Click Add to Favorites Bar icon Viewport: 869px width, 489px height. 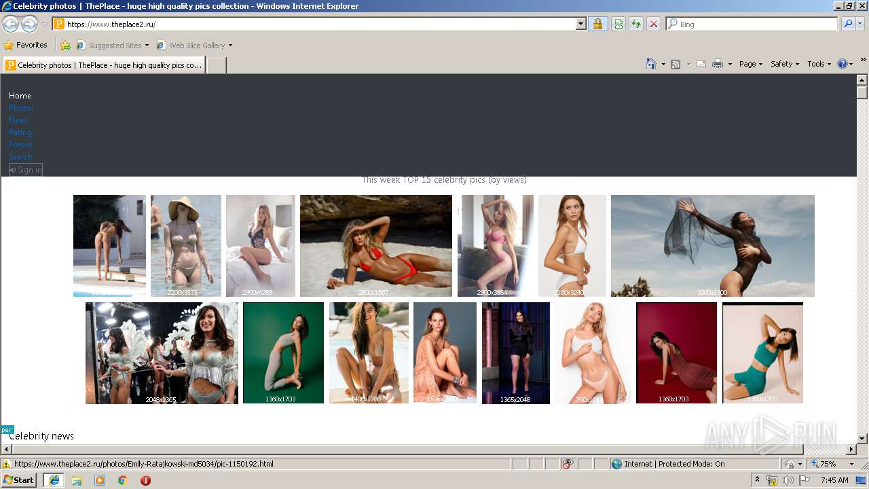coord(64,46)
